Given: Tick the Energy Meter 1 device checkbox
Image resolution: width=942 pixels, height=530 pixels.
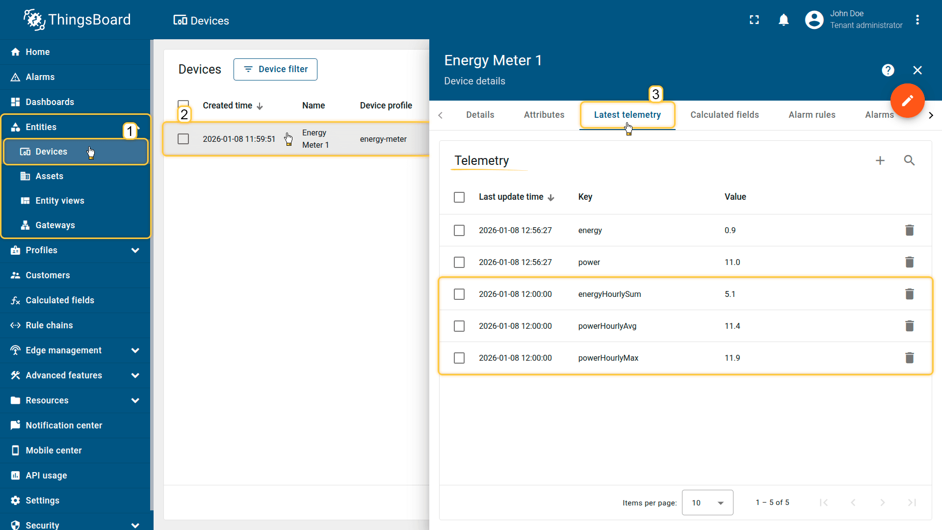Looking at the screenshot, I should click(183, 139).
